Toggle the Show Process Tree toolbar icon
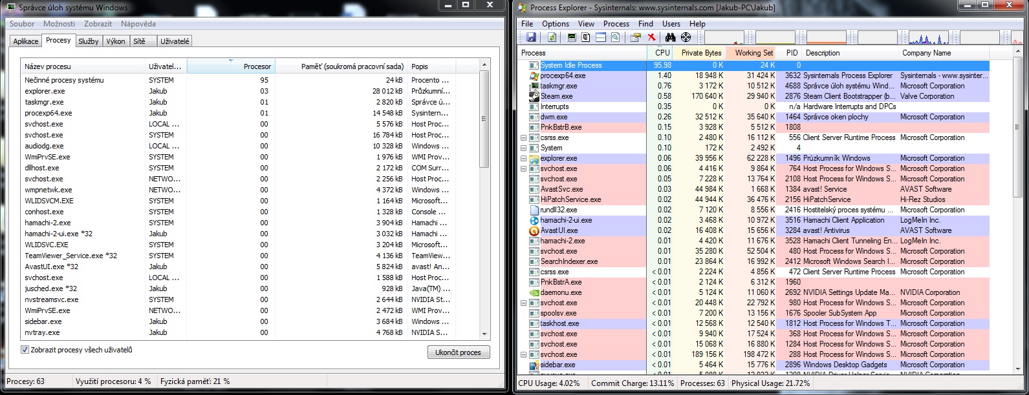Viewport: 1029px width, 395px height. 586,37
